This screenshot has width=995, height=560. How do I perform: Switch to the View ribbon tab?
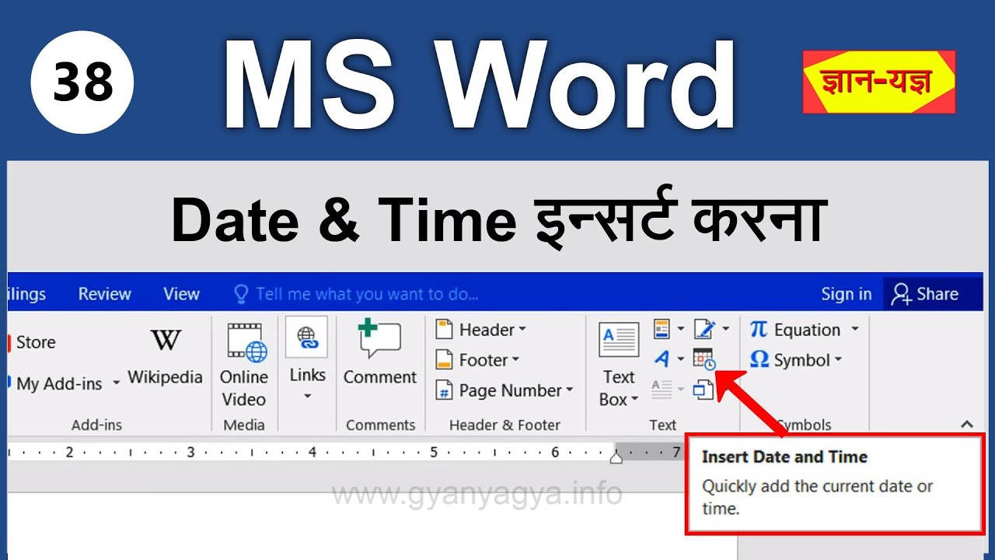tap(181, 294)
